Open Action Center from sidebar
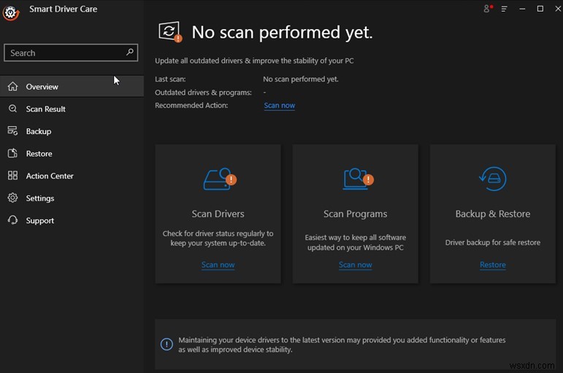Image resolution: width=563 pixels, height=373 pixels. (50, 176)
